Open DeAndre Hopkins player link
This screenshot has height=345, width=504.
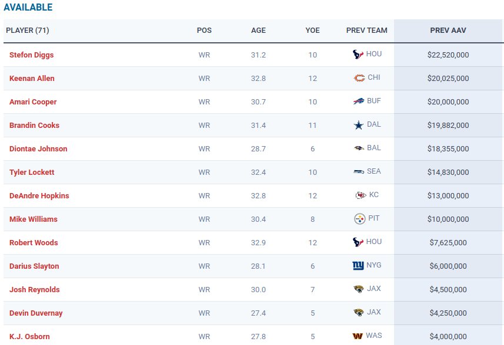click(39, 195)
